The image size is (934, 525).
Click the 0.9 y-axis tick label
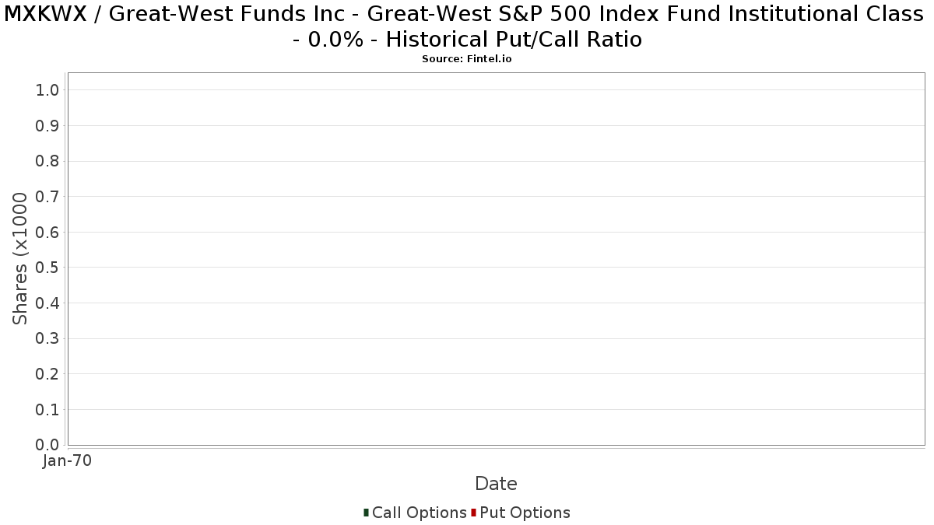coord(47,126)
